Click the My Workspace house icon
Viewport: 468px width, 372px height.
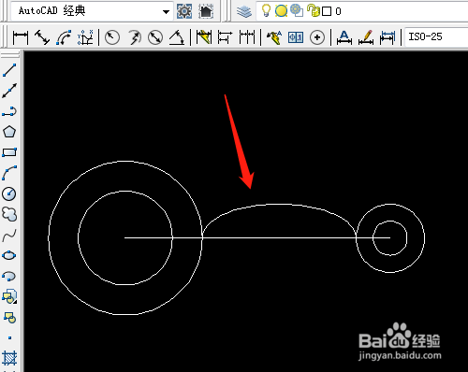206,11
